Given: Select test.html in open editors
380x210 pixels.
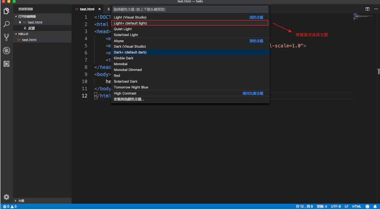Looking at the screenshot, I should click(42, 22).
